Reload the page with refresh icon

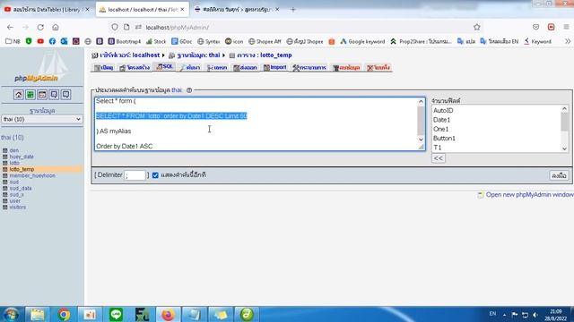40,28
